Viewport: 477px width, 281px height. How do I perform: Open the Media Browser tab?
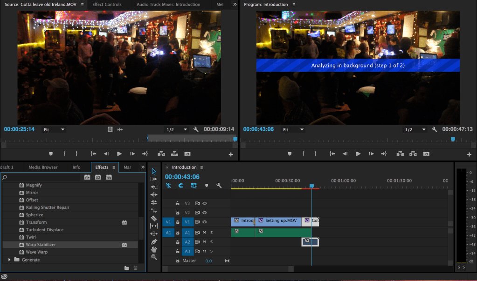pyautogui.click(x=43, y=167)
